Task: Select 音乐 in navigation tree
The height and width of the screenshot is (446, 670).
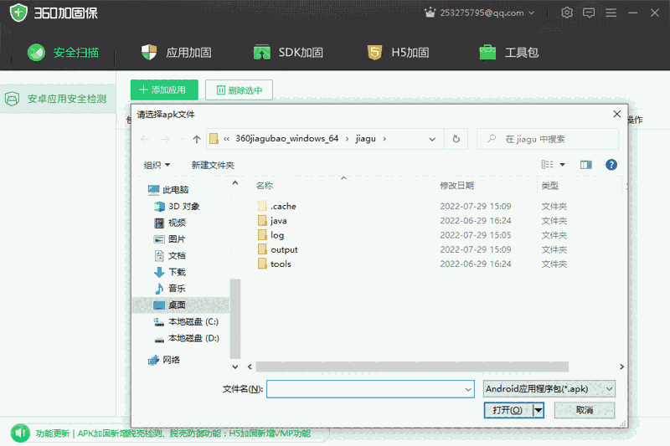Action: pos(170,289)
